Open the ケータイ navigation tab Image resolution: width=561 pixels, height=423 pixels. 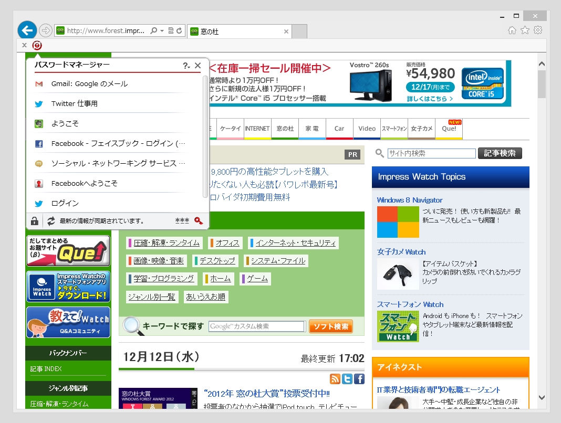[x=230, y=129]
